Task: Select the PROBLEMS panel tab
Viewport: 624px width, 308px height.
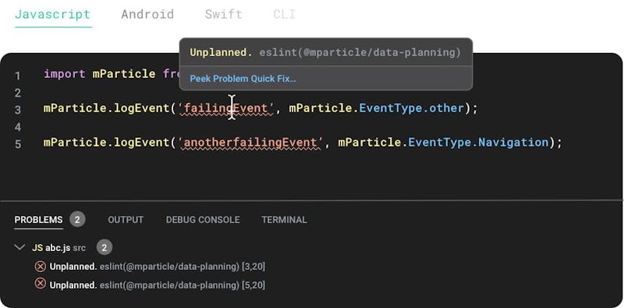Action: pyautogui.click(x=38, y=220)
